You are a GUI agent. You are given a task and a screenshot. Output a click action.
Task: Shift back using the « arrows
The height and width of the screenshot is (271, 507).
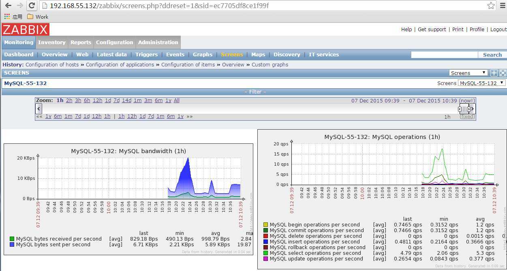[x=39, y=116]
